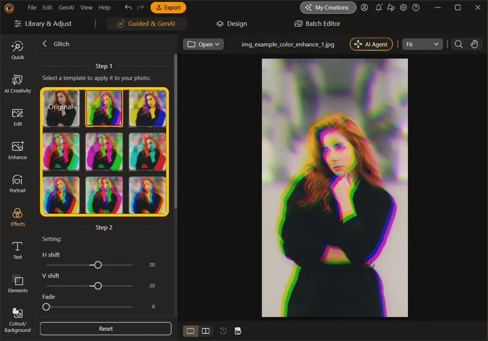Click the Glitch panel scrollbar
The width and height of the screenshot is (488, 341).
point(176,131)
